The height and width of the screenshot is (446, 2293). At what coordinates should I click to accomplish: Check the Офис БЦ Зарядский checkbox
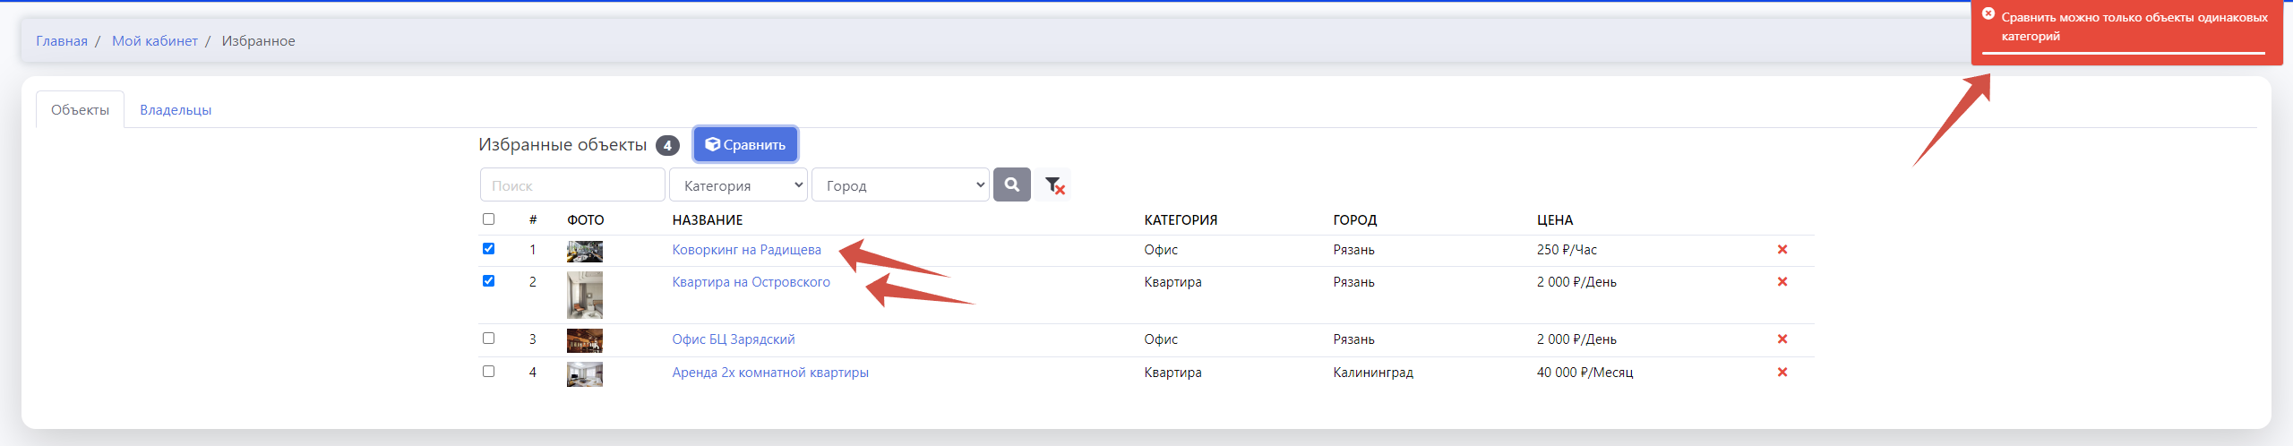pyautogui.click(x=488, y=339)
